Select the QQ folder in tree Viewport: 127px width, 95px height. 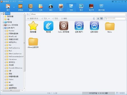pyautogui.click(x=9, y=82)
